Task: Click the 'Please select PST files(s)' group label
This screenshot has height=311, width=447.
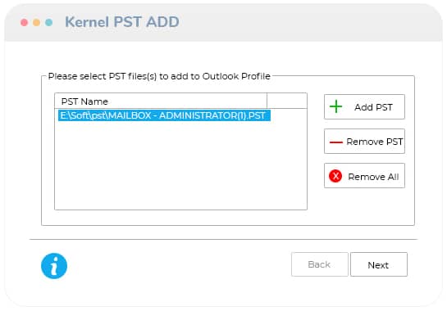Action: tap(159, 76)
